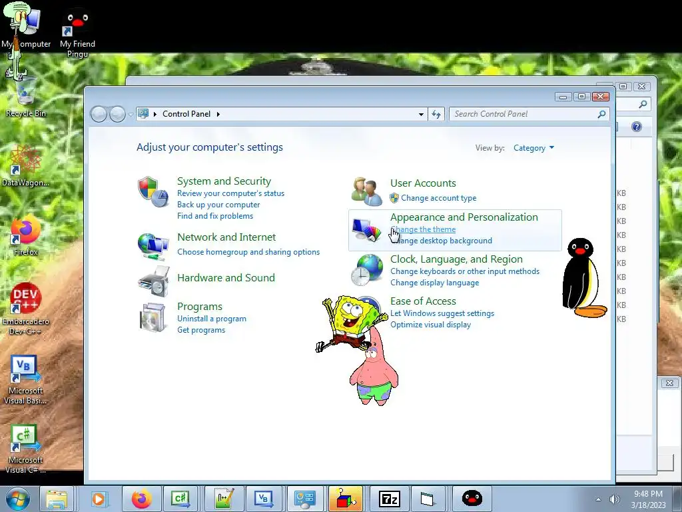Click Choose homegroup and sharing options
Screen dimensions: 682x512
tap(248, 252)
